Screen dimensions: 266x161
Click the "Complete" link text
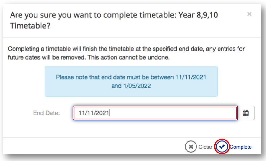241,147
